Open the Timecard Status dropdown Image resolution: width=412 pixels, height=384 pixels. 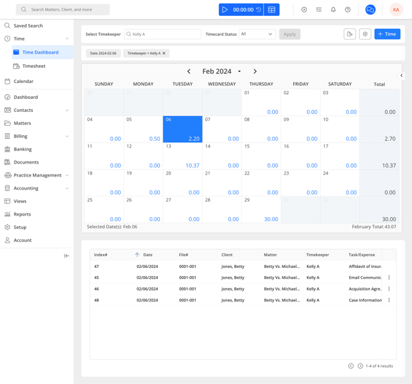[x=257, y=34]
